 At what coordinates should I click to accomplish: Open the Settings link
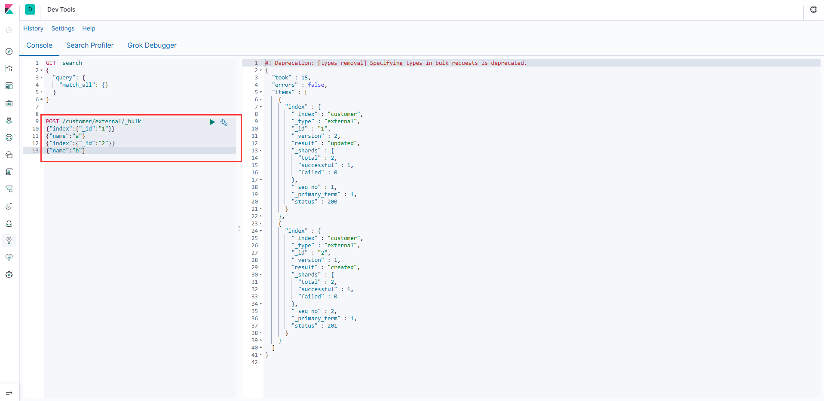[63, 28]
